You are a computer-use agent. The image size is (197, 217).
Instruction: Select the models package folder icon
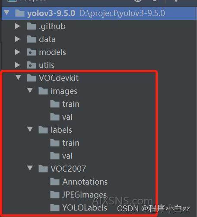click(x=31, y=52)
